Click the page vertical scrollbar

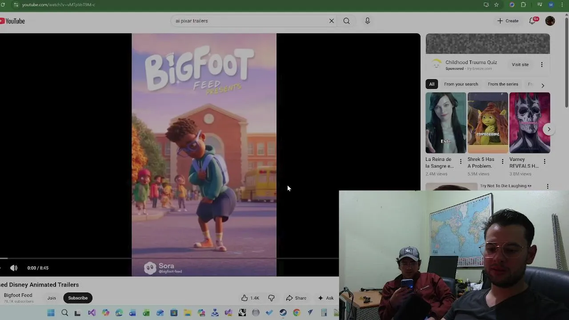click(566, 62)
